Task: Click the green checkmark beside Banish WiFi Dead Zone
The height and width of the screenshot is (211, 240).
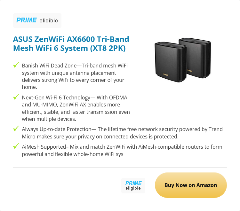Action: 16,65
